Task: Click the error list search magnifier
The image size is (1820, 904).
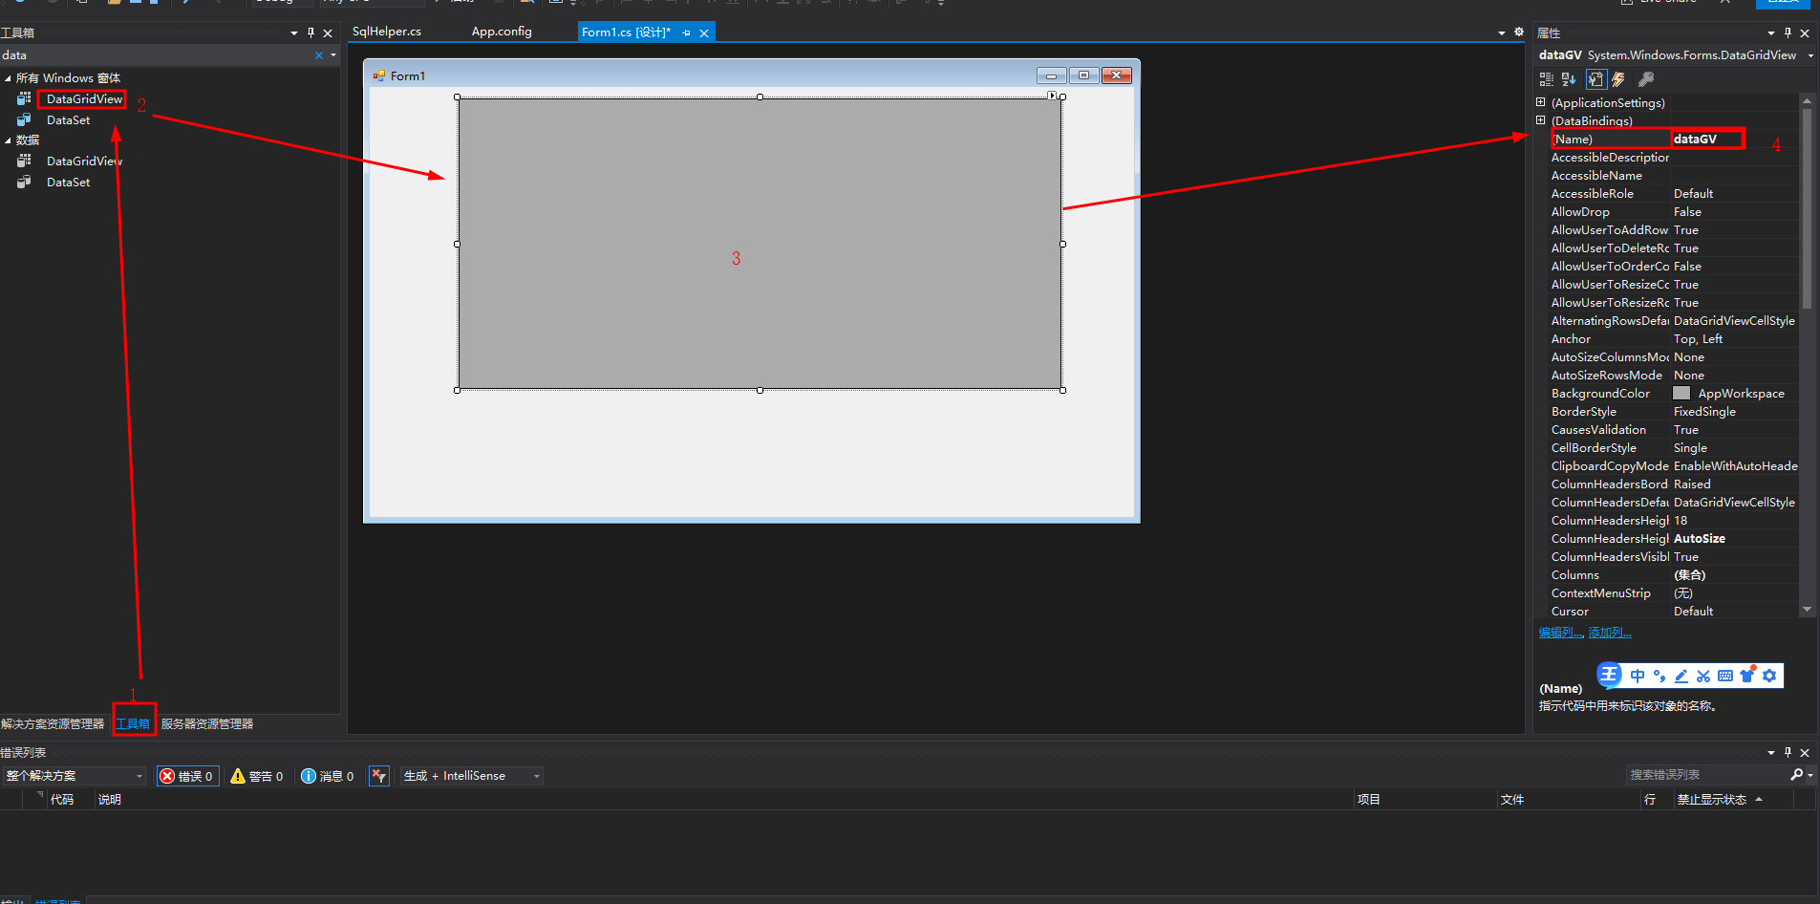Action: (x=1796, y=774)
